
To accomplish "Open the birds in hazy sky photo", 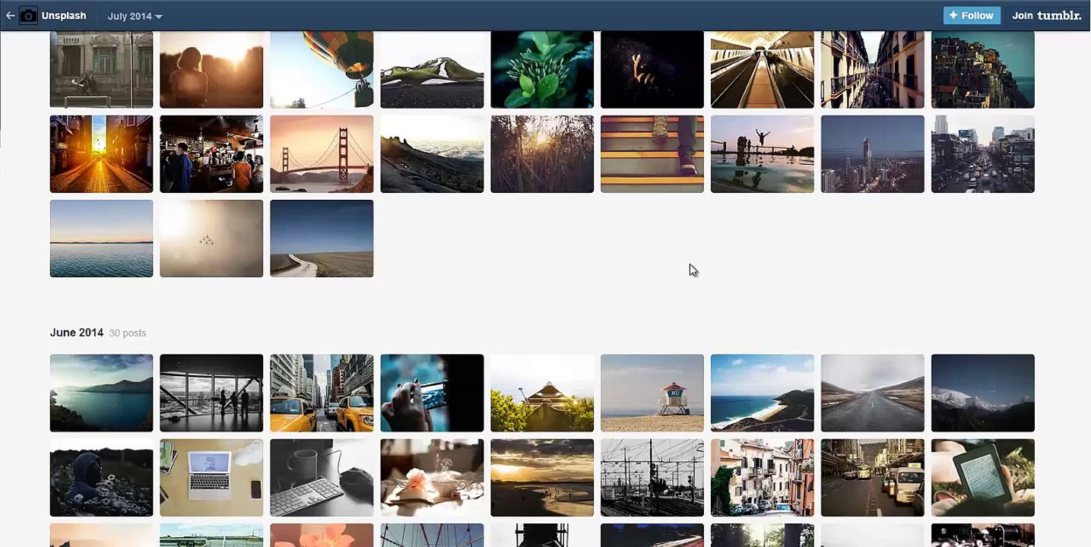I will coord(211,239).
